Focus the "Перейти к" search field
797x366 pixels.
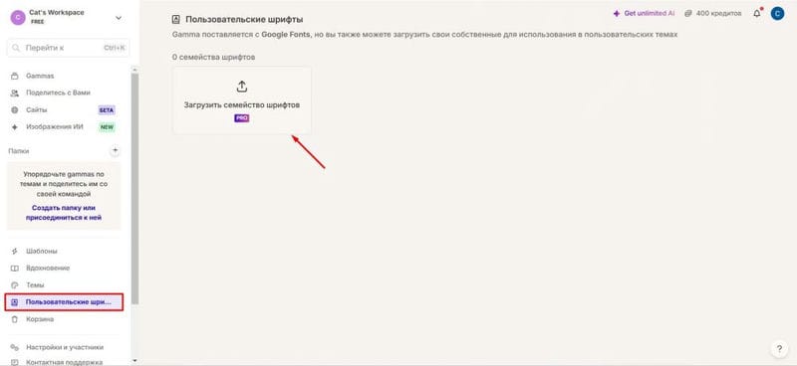68,48
